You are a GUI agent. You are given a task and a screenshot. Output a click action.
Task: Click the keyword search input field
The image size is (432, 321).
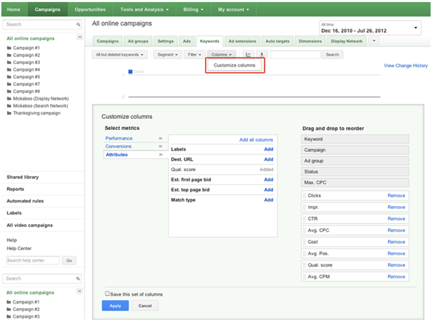(294, 54)
